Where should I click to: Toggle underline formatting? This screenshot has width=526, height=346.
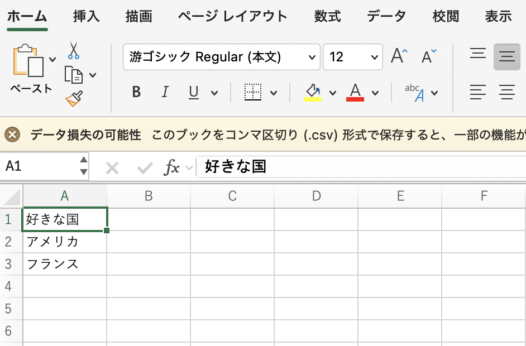[x=194, y=93]
